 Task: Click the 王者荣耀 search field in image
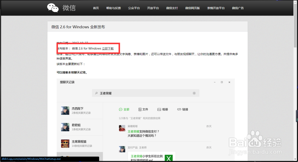[146, 93]
